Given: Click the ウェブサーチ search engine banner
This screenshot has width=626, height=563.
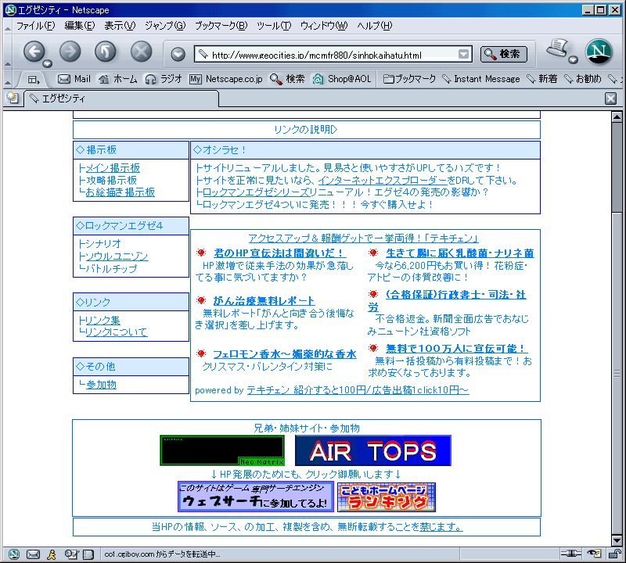Looking at the screenshot, I should pyautogui.click(x=256, y=497).
